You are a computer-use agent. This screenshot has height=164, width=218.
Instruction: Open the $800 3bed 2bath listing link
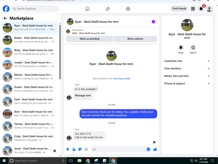coord(89,33)
